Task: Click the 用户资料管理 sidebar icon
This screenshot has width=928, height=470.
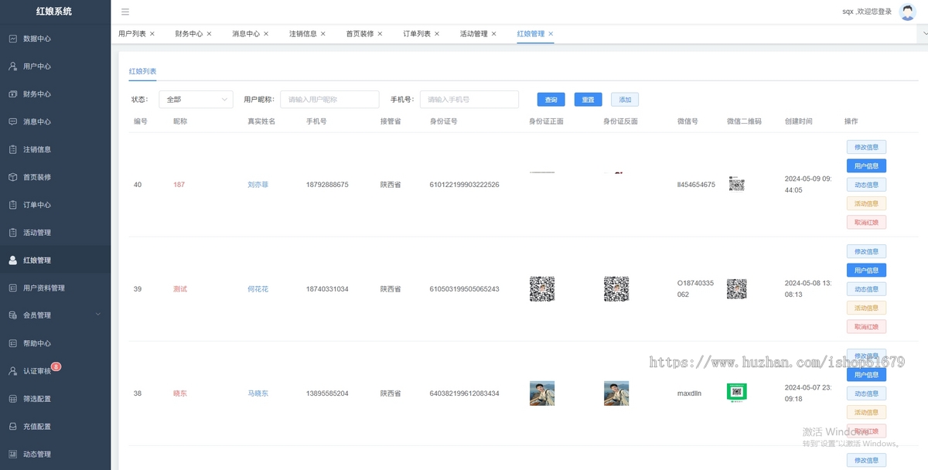Action: pyautogui.click(x=12, y=288)
